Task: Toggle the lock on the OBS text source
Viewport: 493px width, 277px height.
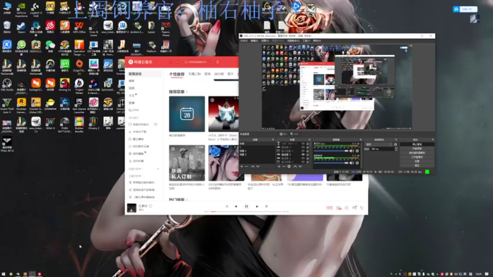Action: (308, 143)
